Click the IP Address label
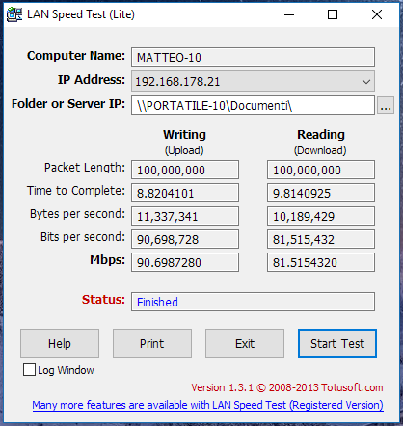 click(x=92, y=80)
